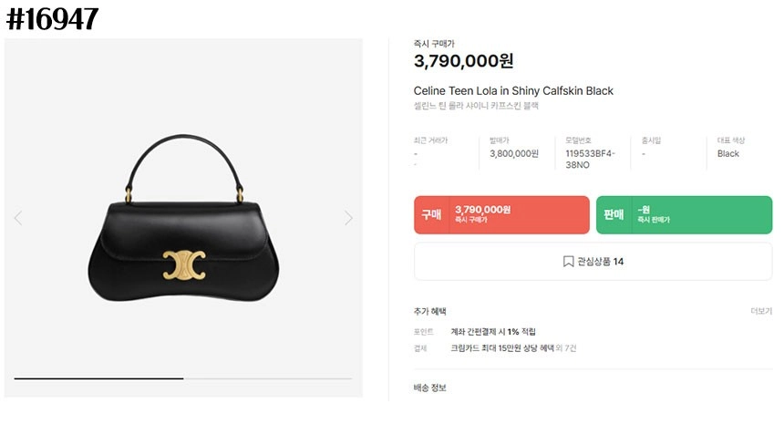
Task: Show the previous product image arrow
Action: (18, 218)
